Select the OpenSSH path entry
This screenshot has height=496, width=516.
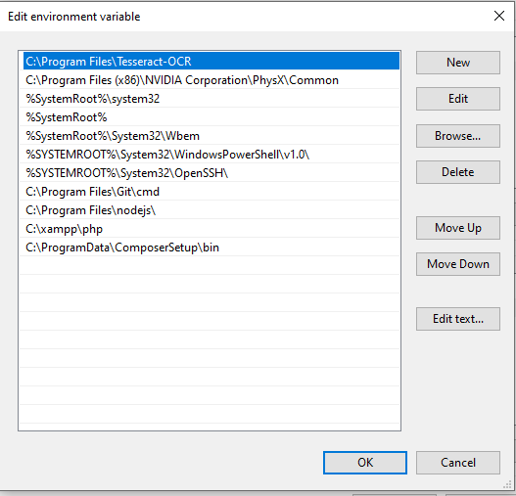coord(211,173)
